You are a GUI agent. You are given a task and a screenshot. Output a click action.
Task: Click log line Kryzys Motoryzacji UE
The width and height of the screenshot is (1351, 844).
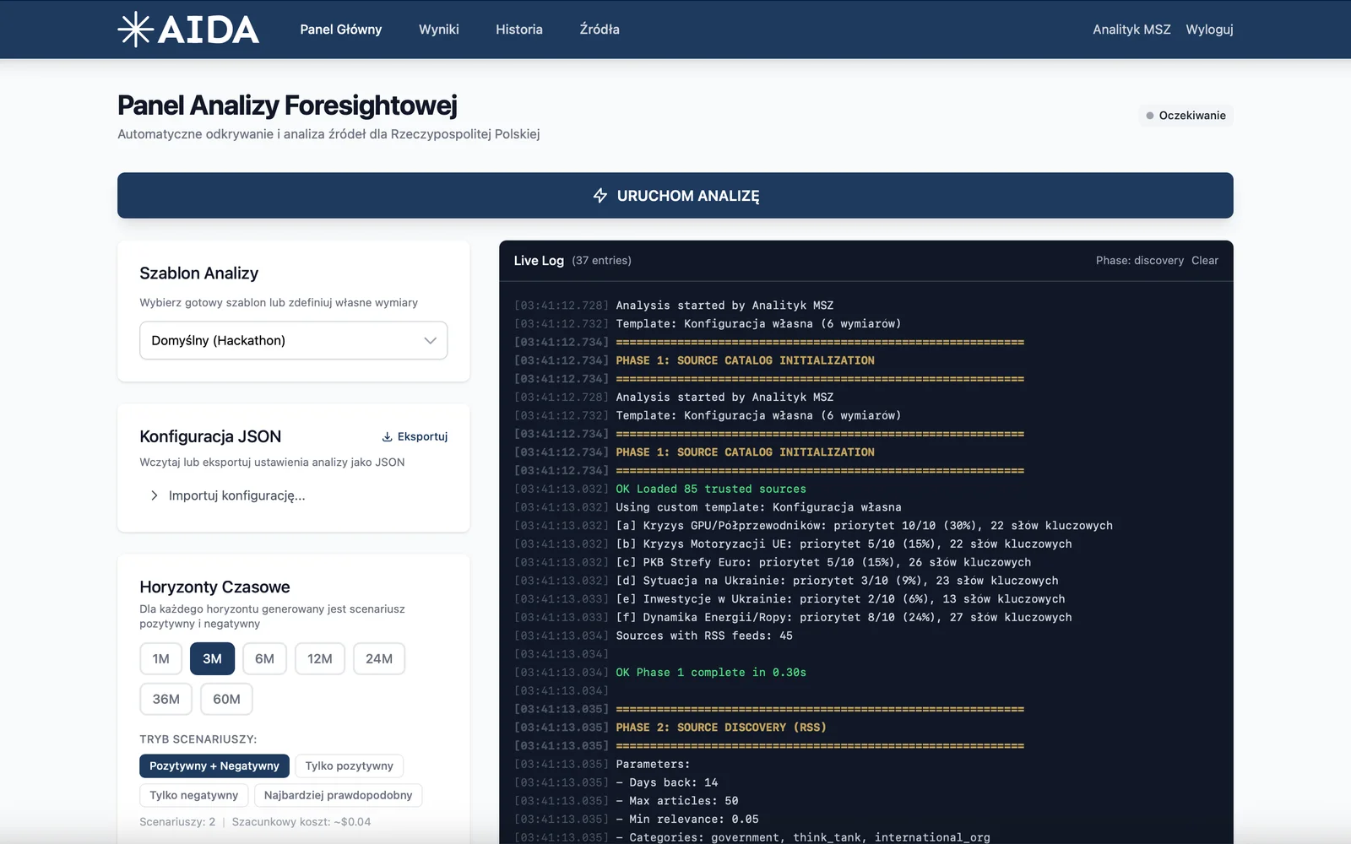click(x=844, y=544)
